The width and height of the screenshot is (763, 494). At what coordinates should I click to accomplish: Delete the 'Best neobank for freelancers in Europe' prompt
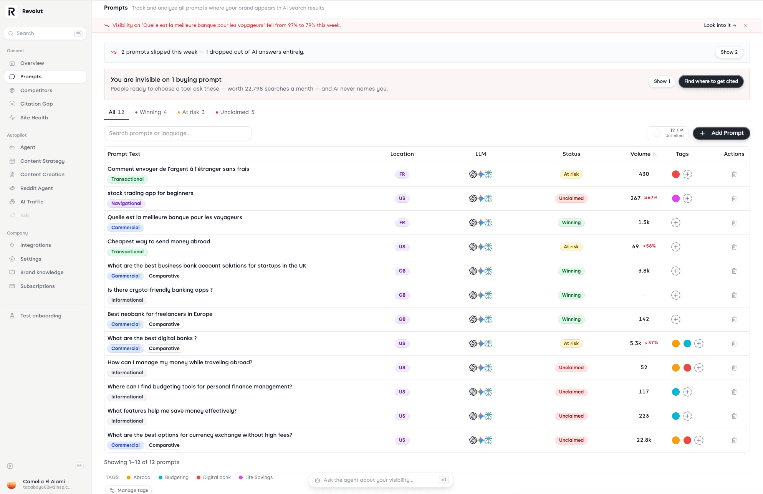tap(734, 319)
